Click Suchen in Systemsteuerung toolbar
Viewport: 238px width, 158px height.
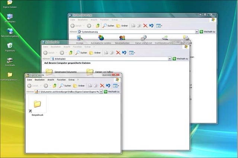[x=108, y=26]
